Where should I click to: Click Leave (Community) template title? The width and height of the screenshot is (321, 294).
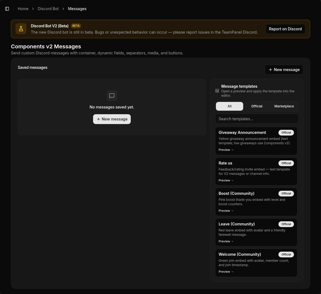(237, 224)
